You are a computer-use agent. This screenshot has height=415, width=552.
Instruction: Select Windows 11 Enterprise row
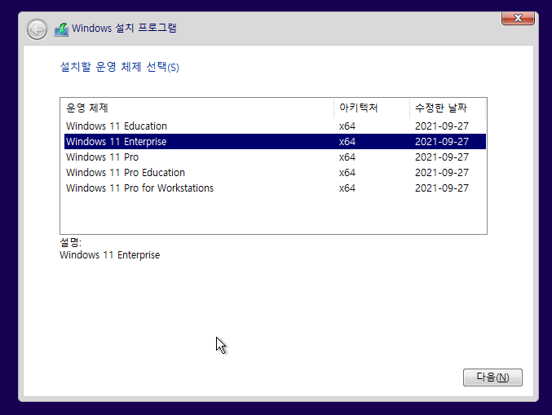pos(275,142)
